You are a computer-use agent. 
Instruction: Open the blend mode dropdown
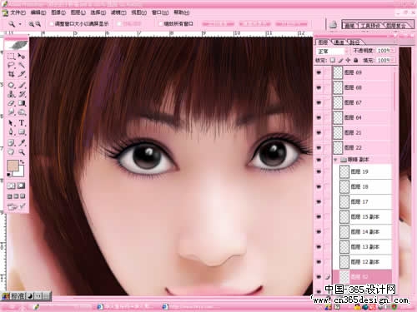(332, 52)
